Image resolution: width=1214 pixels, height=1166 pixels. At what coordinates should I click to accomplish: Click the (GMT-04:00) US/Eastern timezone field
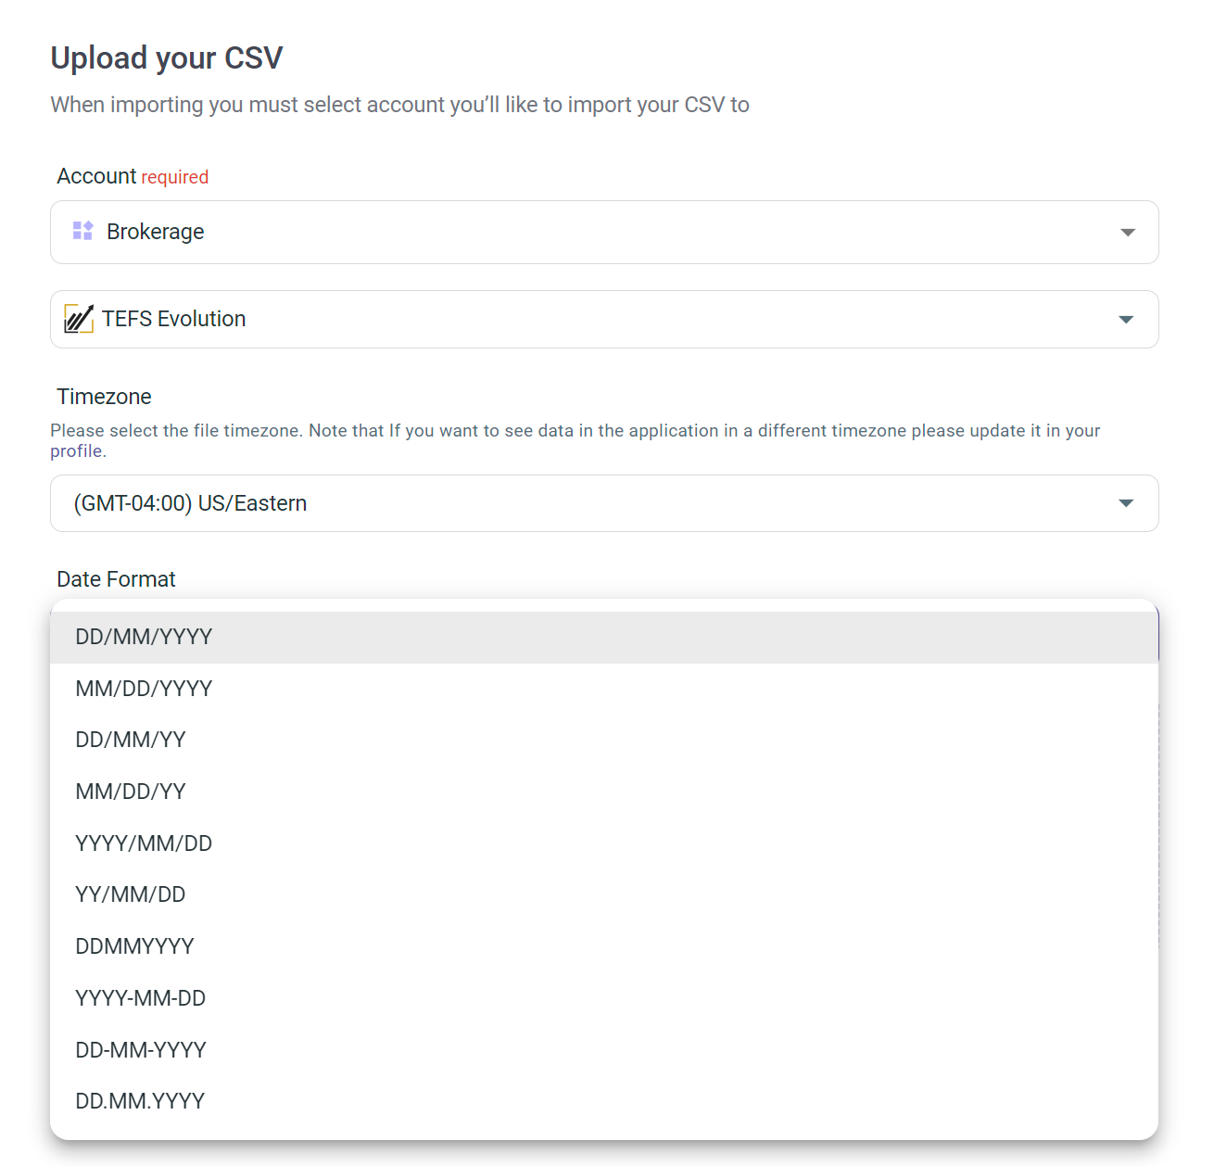point(602,503)
